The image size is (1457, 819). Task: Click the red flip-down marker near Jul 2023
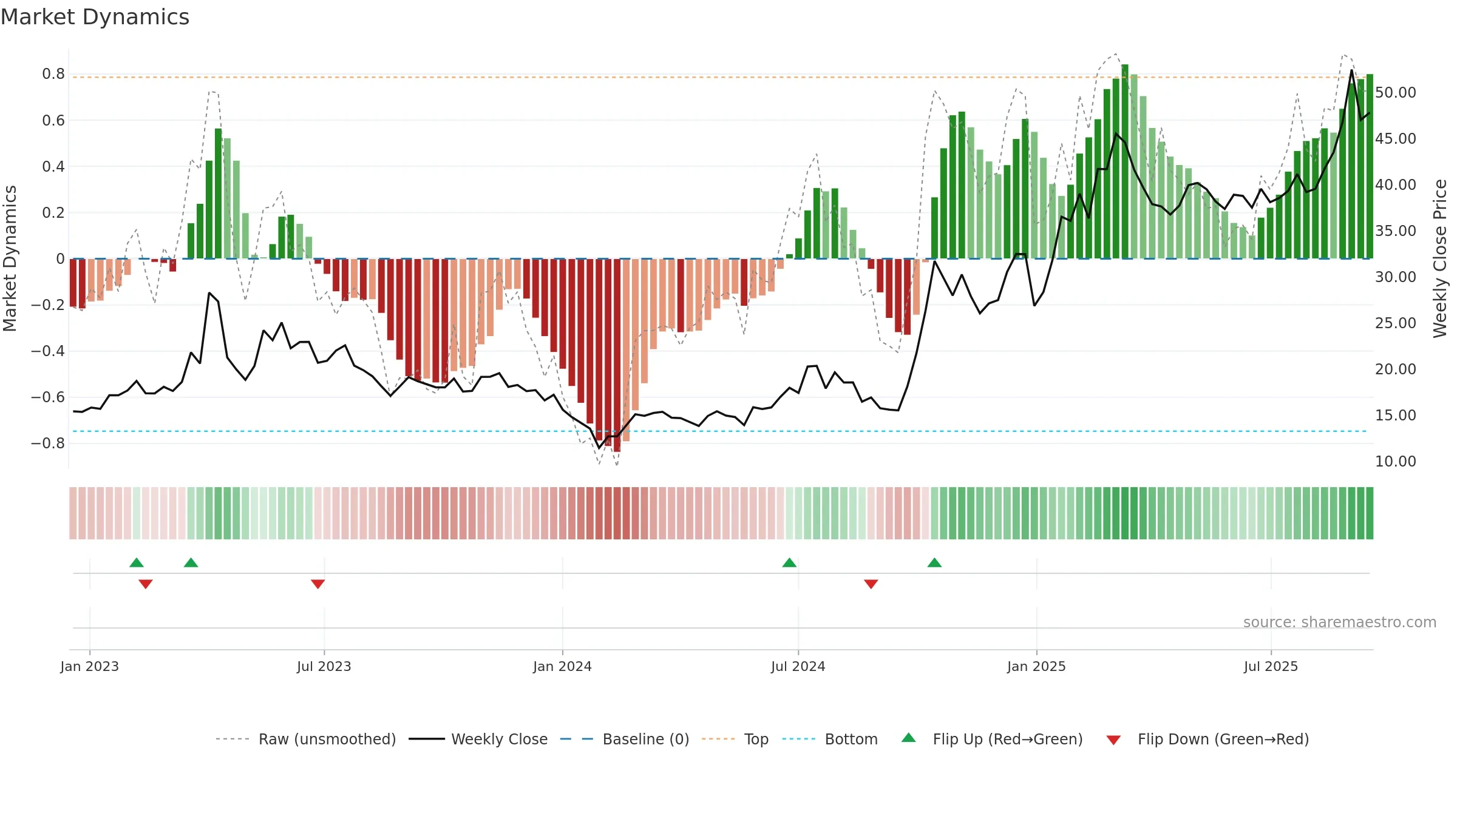coord(318,584)
